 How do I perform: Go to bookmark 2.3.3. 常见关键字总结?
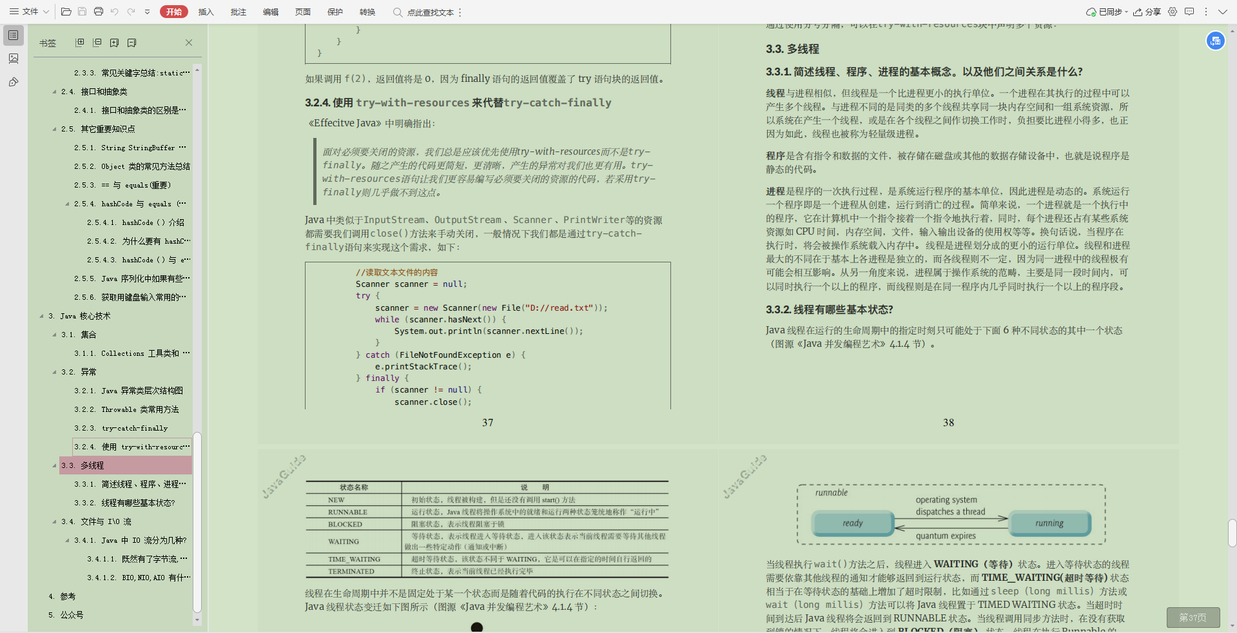click(x=132, y=73)
